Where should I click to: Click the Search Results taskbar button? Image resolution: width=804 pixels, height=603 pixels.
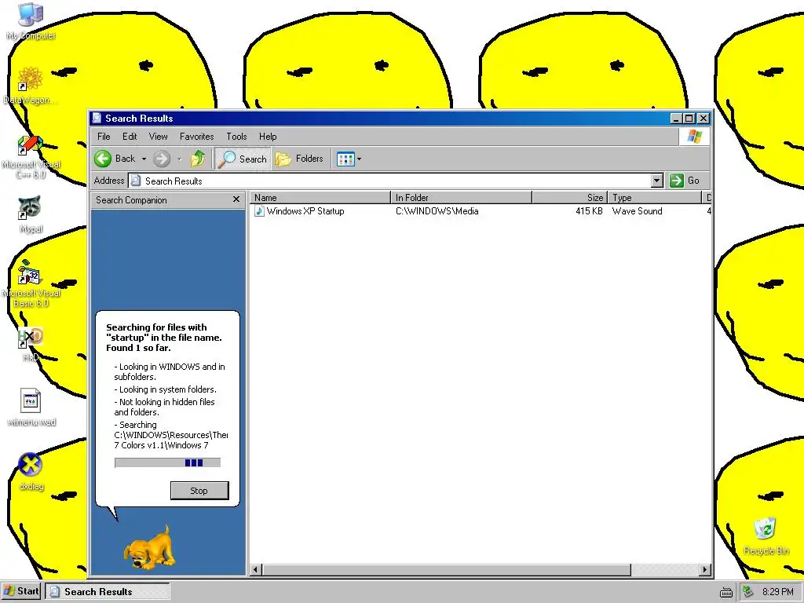108,591
